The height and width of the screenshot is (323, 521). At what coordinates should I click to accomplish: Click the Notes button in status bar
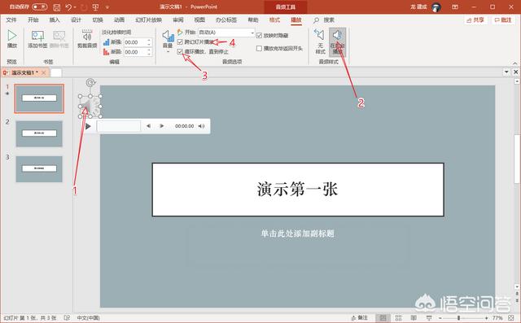(360, 318)
